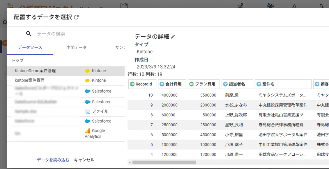Type in the データの検索 search field

tap(79, 34)
